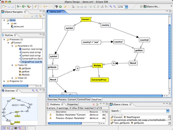Click the External Tools run icon
Image resolution: width=173 pixels, height=130 pixels.
point(28,6)
